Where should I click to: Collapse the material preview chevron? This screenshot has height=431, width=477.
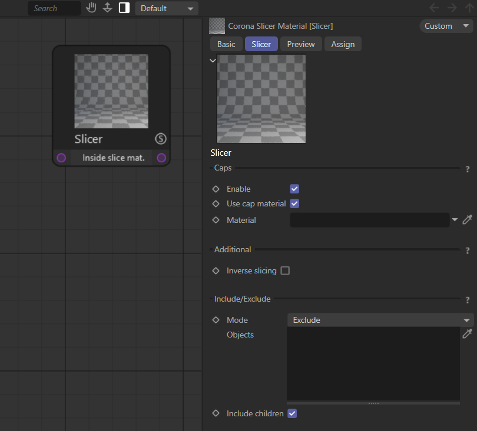213,61
